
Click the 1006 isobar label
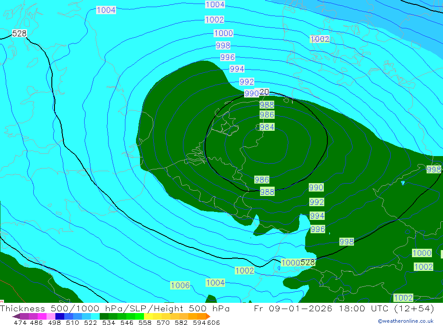(x=180, y=285)
